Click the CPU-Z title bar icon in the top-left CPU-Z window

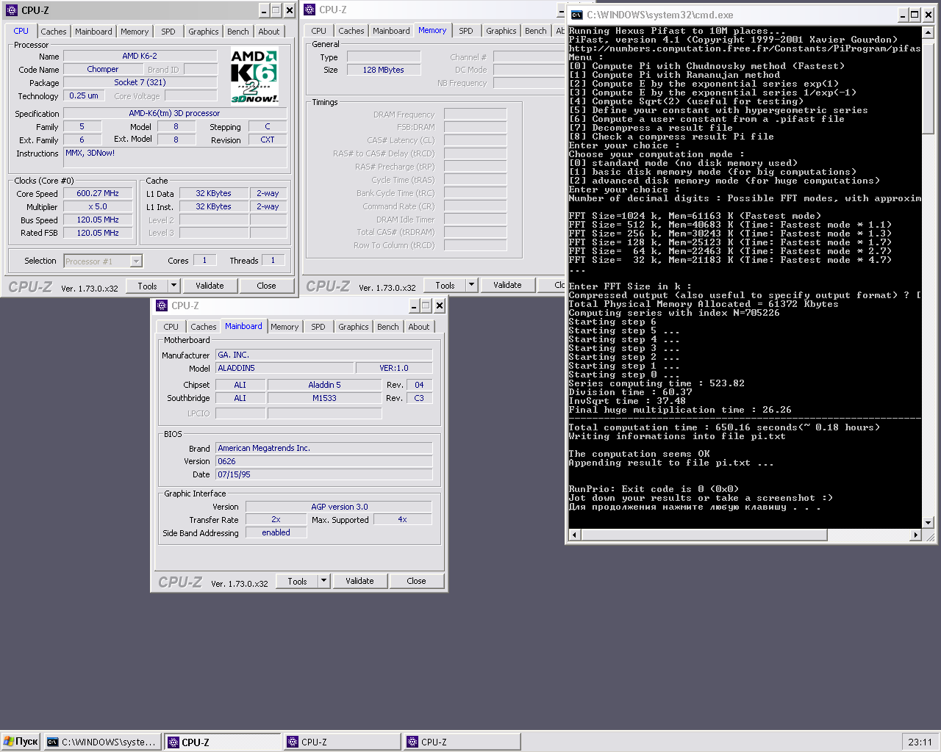[12, 10]
